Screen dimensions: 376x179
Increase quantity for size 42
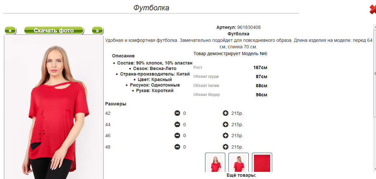pyautogui.click(x=225, y=113)
